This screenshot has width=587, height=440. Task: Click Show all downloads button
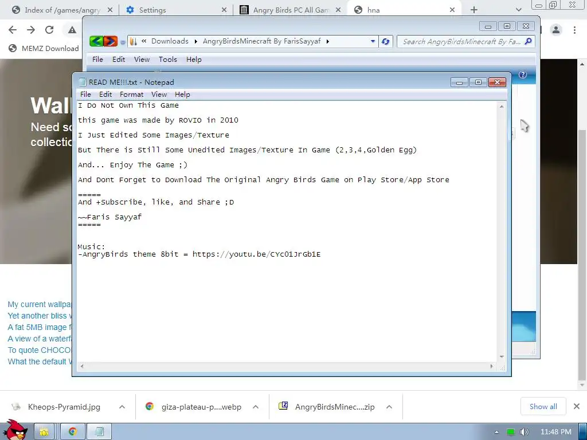click(x=543, y=406)
